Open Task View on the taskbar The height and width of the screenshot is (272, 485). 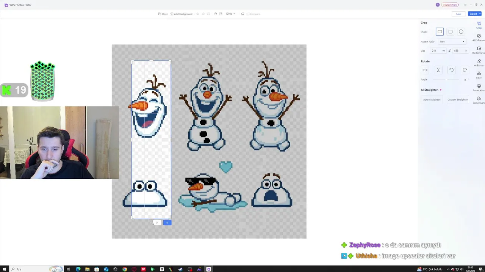click(x=69, y=269)
